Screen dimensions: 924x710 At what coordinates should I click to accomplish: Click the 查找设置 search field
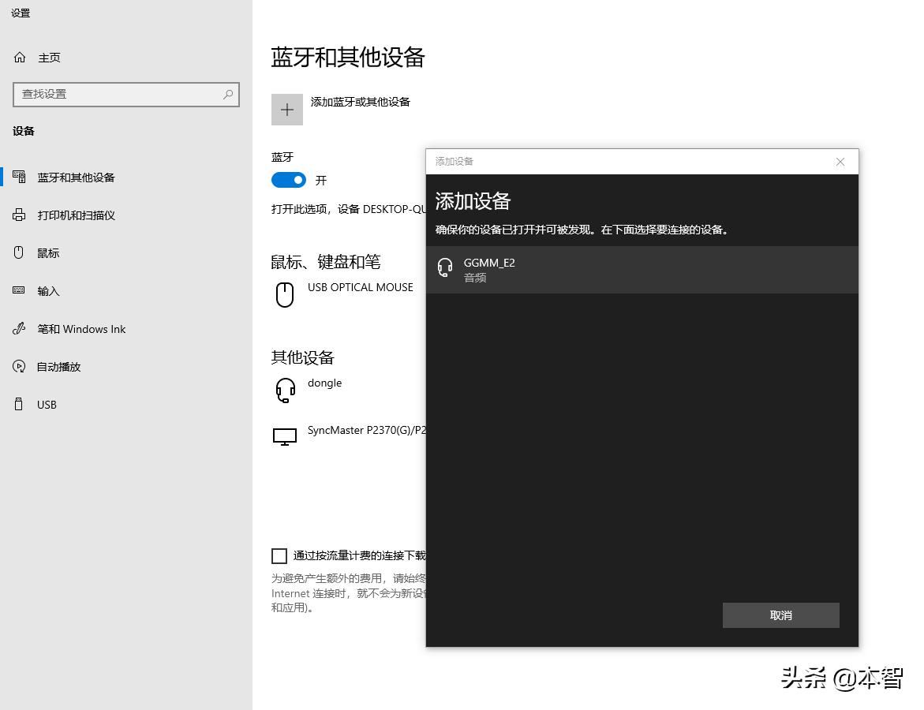point(126,95)
